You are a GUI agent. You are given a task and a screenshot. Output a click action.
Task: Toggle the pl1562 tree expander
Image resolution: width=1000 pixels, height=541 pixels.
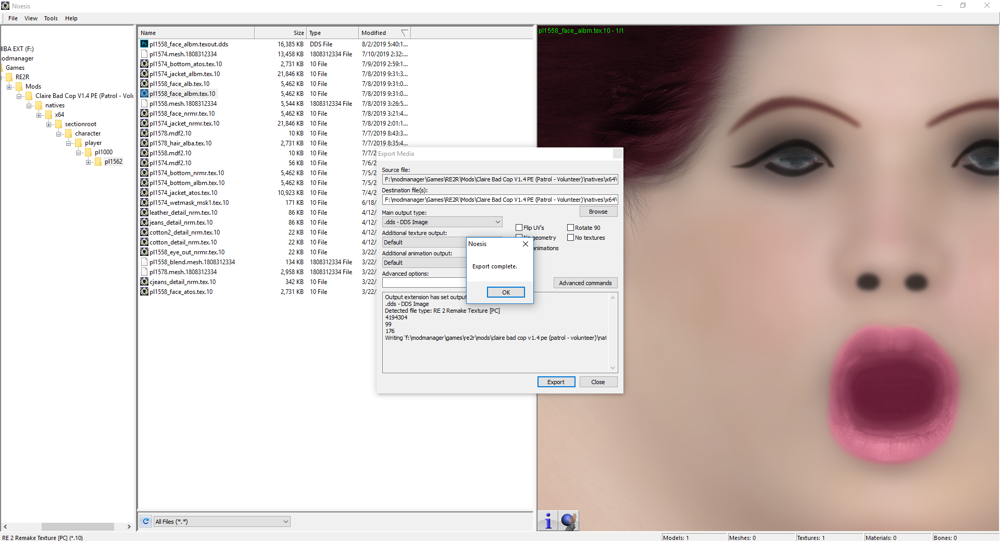tap(89, 162)
